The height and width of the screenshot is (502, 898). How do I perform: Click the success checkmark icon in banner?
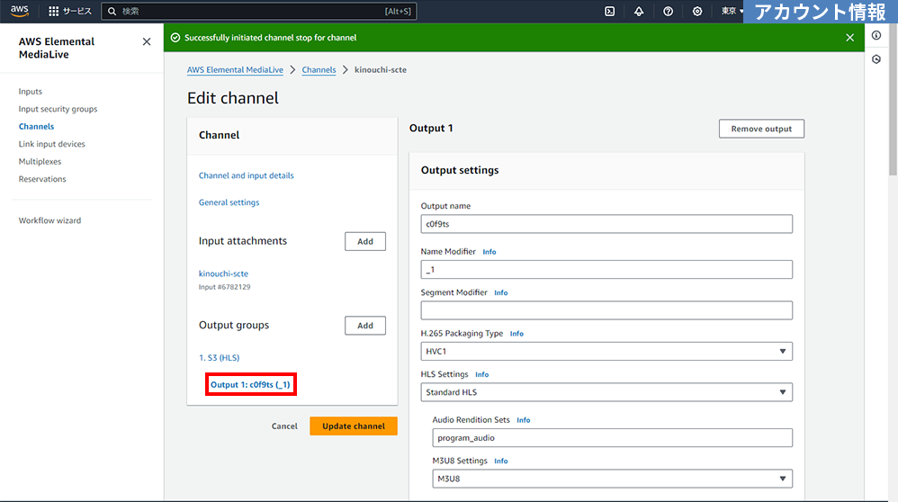(x=175, y=38)
